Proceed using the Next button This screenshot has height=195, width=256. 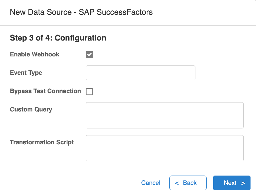(232, 183)
